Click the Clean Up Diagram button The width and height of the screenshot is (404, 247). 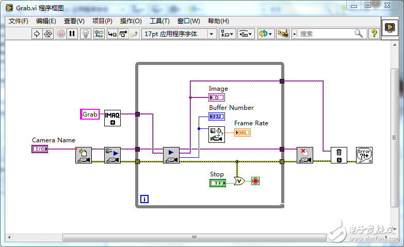point(282,34)
